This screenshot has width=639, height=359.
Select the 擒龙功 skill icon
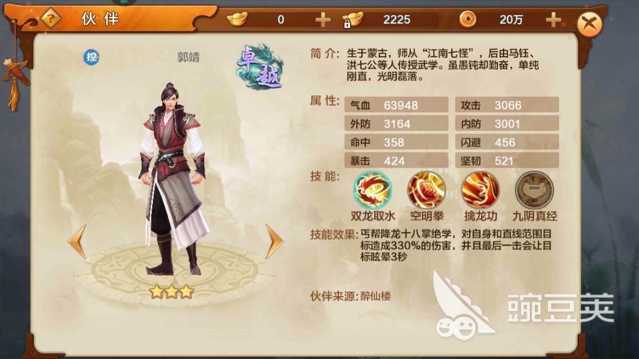click(x=480, y=191)
